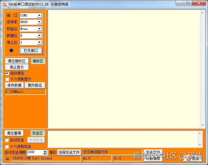208x165 pixels.
Task: Click 清空接收区 to clear receive area
Action: (17, 61)
